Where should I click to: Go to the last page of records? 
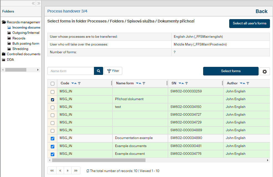pos(76,171)
